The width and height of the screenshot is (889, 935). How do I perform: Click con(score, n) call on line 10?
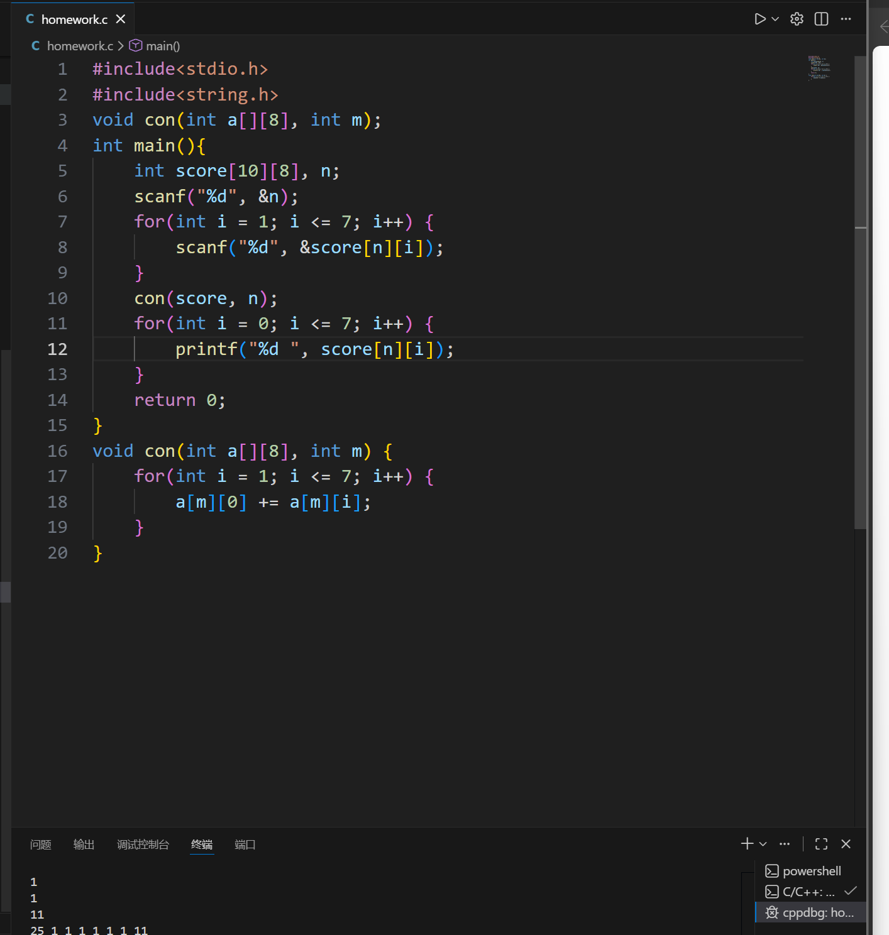[x=206, y=298]
